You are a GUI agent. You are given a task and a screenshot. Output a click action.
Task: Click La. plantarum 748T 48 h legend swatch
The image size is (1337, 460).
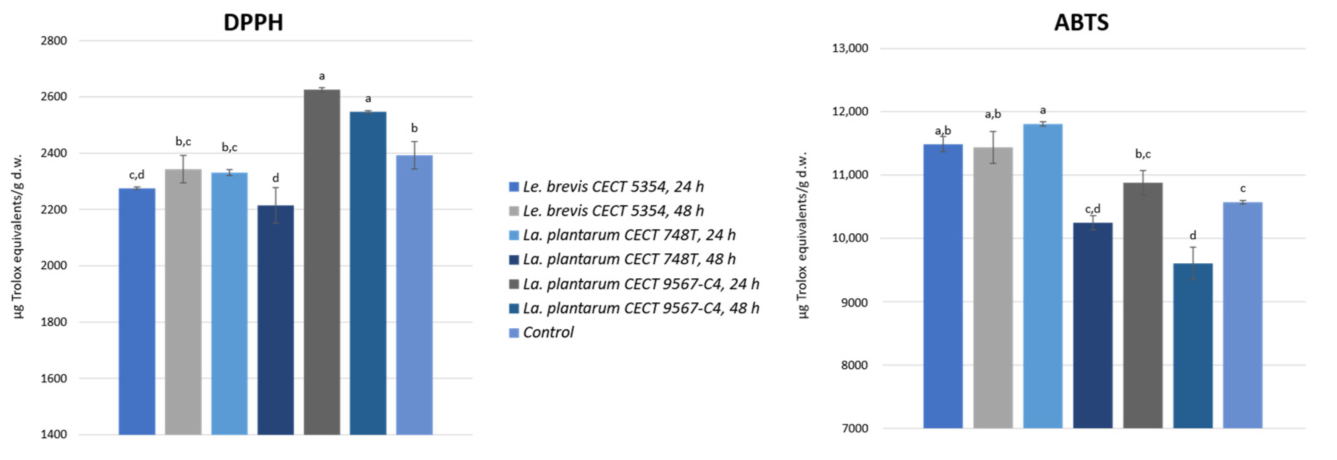514,260
